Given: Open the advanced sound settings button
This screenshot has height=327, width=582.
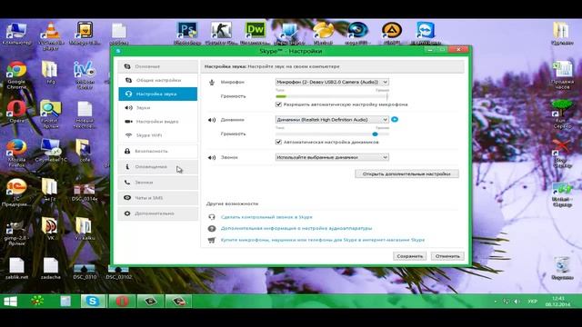Looking at the screenshot, I should point(406,173).
